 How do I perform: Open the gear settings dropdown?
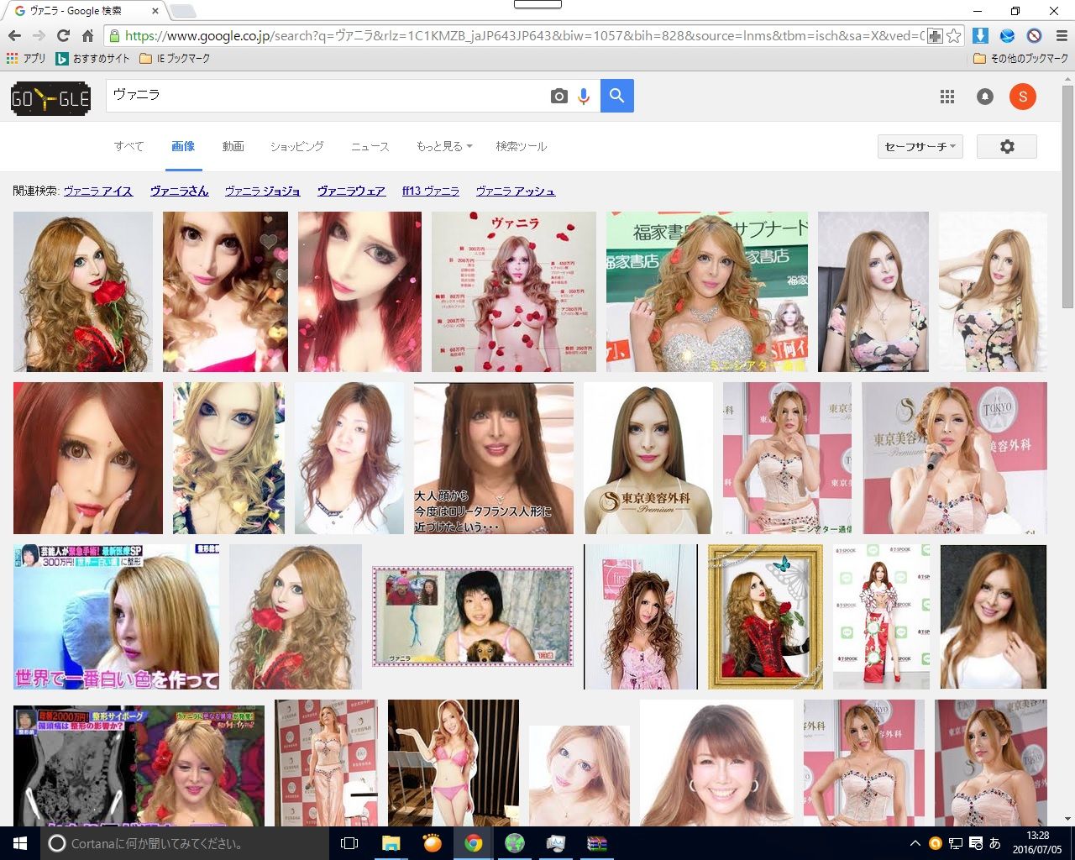coord(1007,147)
